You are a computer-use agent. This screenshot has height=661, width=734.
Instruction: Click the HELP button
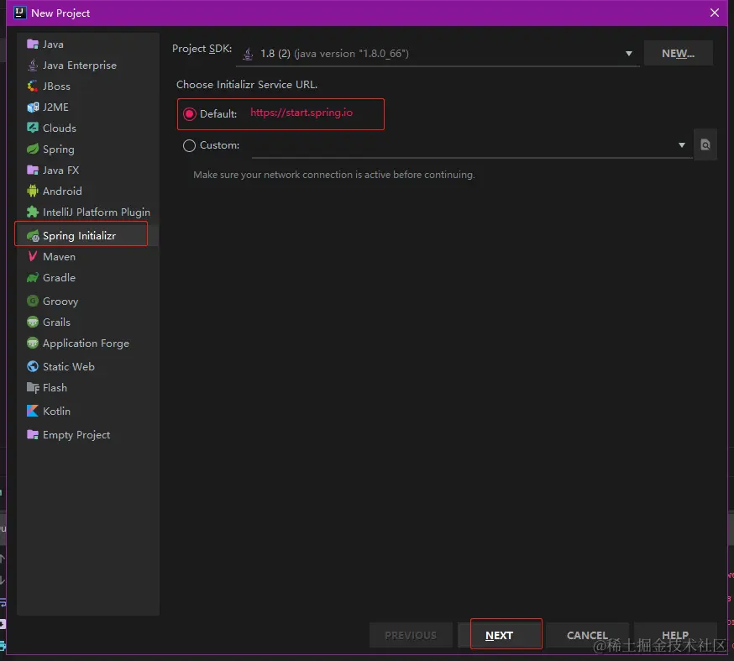coord(675,635)
